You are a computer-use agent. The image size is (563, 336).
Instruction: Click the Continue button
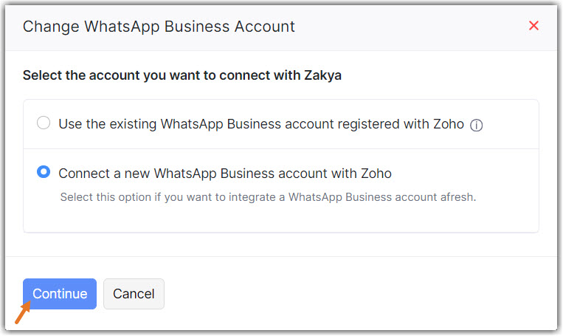[60, 294]
